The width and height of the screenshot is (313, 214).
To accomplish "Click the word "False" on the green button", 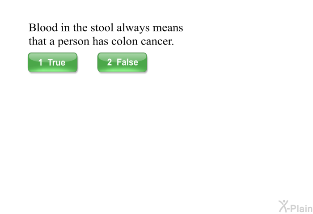I will [x=127, y=62].
